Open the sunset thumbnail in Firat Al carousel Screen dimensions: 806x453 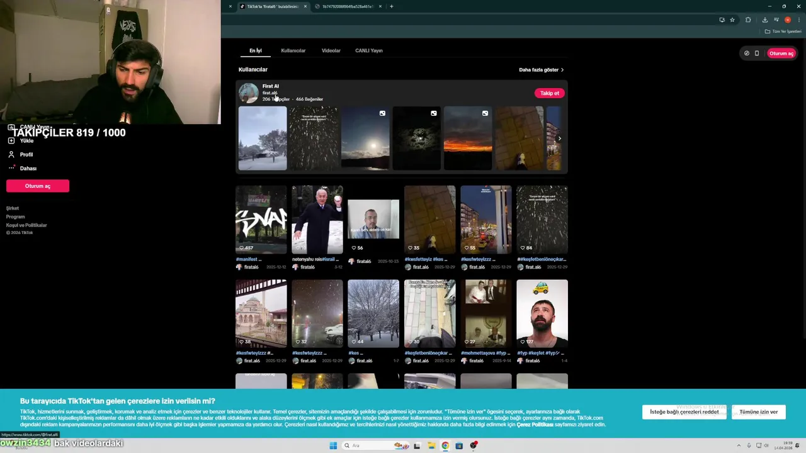click(x=468, y=138)
